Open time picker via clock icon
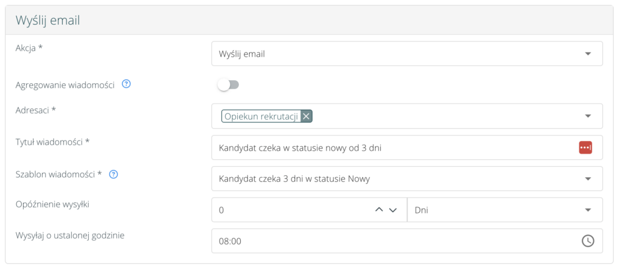Screen dimensions: 618x267 (587, 240)
